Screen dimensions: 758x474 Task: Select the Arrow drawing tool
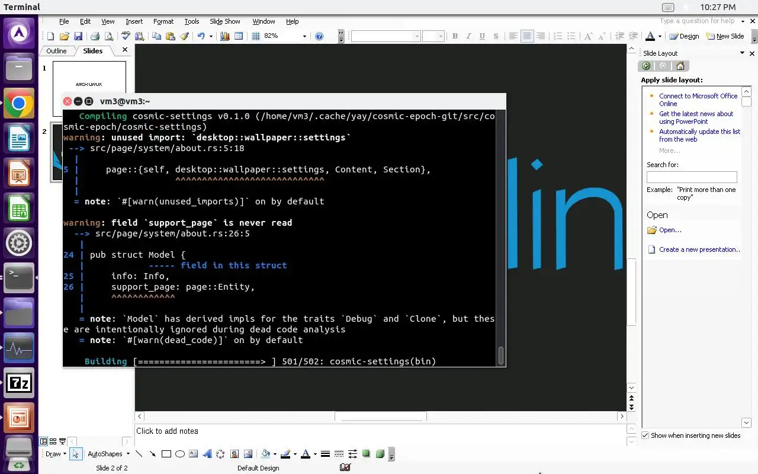tap(152, 454)
